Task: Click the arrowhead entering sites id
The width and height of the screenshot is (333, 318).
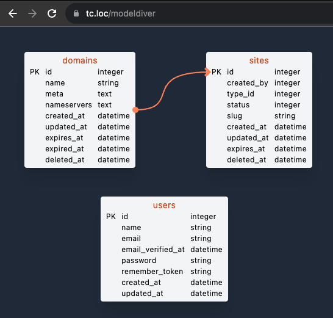Action: [x=207, y=72]
